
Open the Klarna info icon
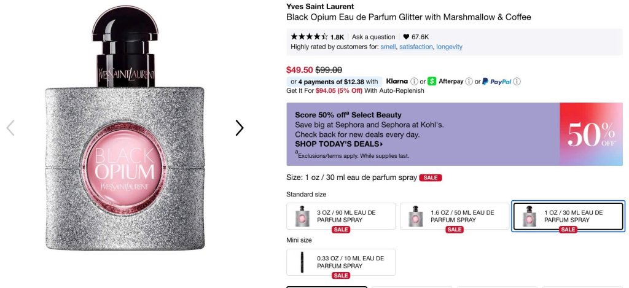pyautogui.click(x=414, y=82)
